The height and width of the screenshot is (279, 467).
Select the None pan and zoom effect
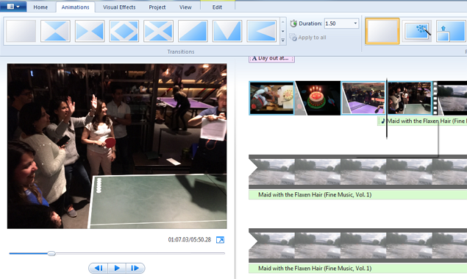click(382, 31)
